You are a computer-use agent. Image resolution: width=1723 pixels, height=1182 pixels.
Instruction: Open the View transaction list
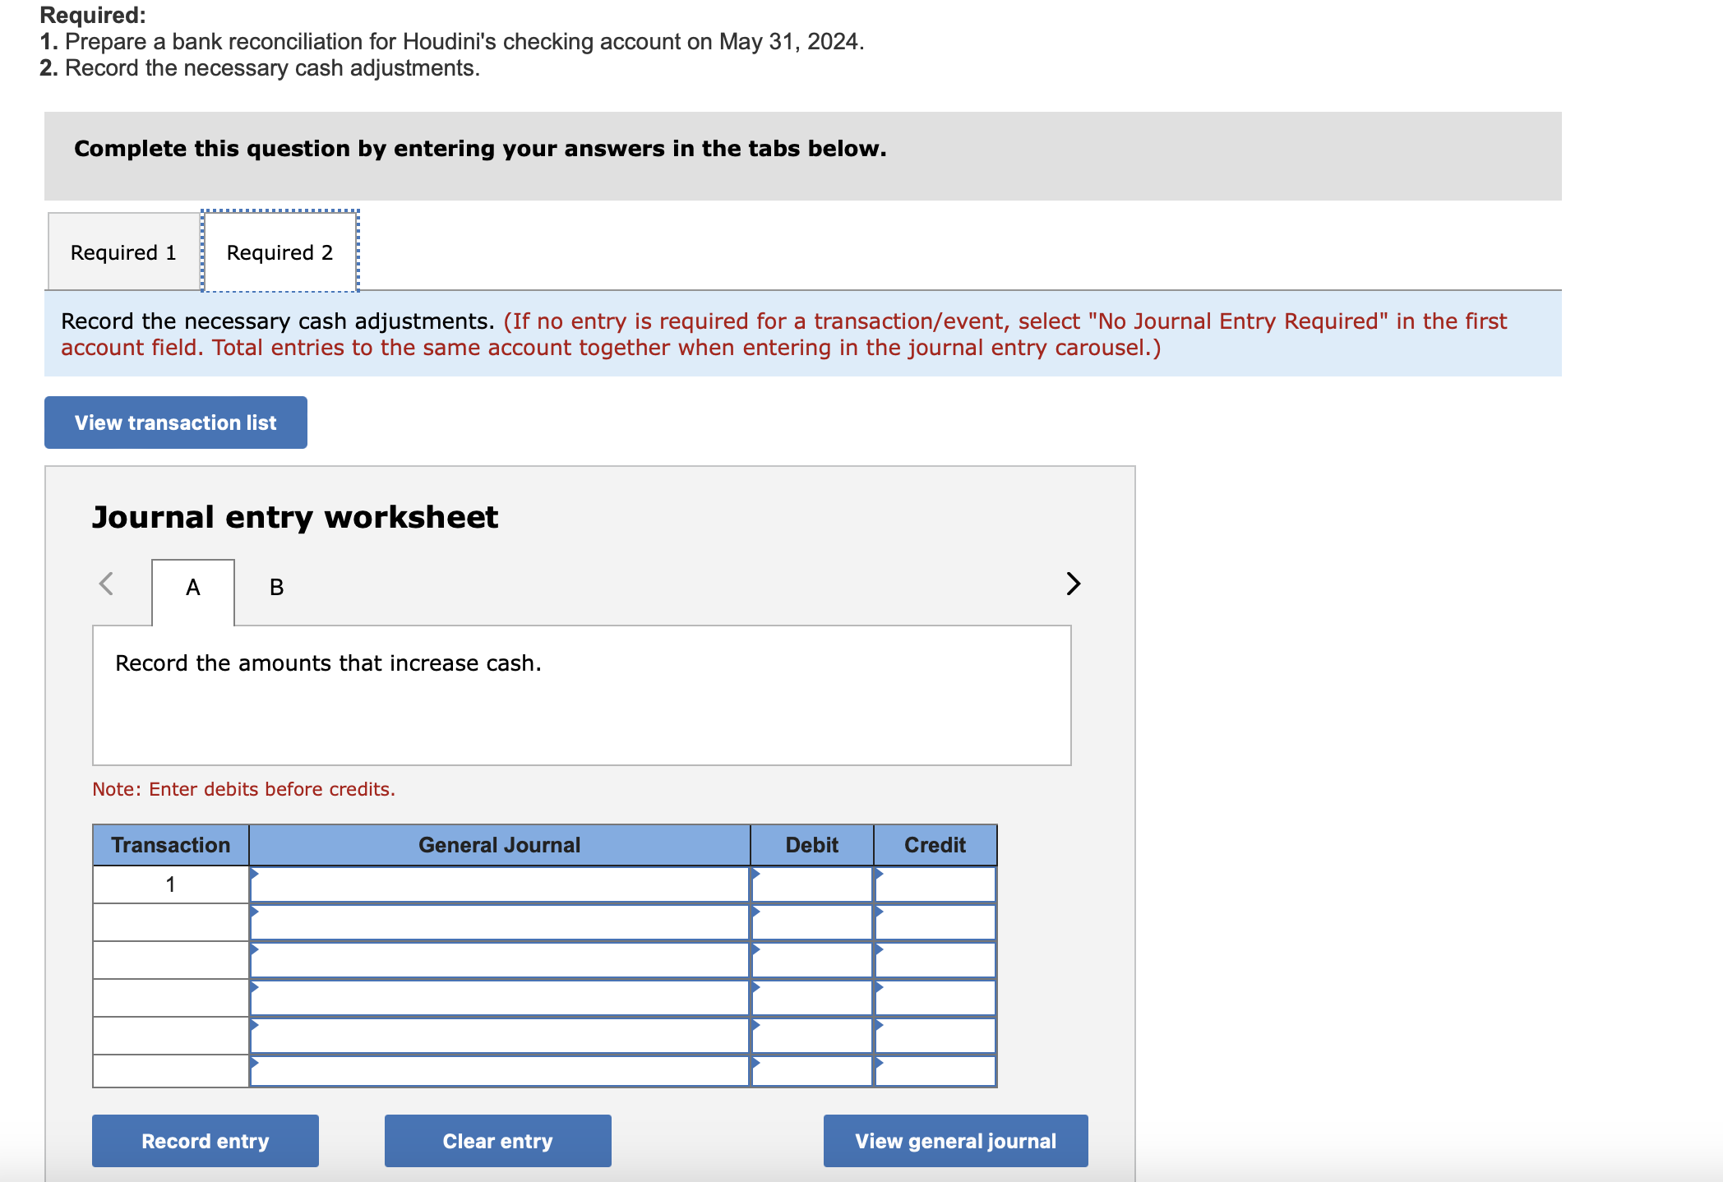click(x=175, y=422)
